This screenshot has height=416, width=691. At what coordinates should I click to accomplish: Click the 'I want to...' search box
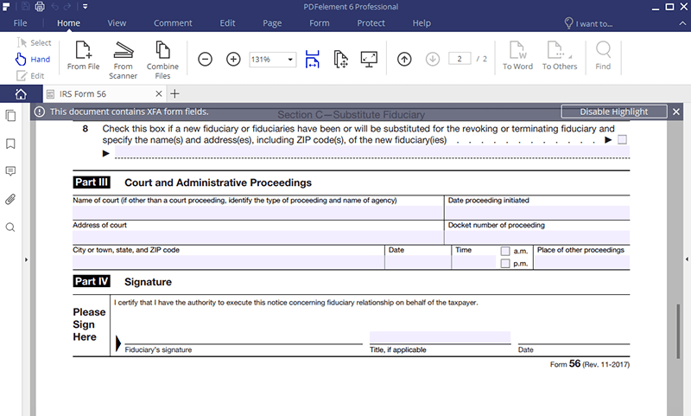[x=589, y=23]
